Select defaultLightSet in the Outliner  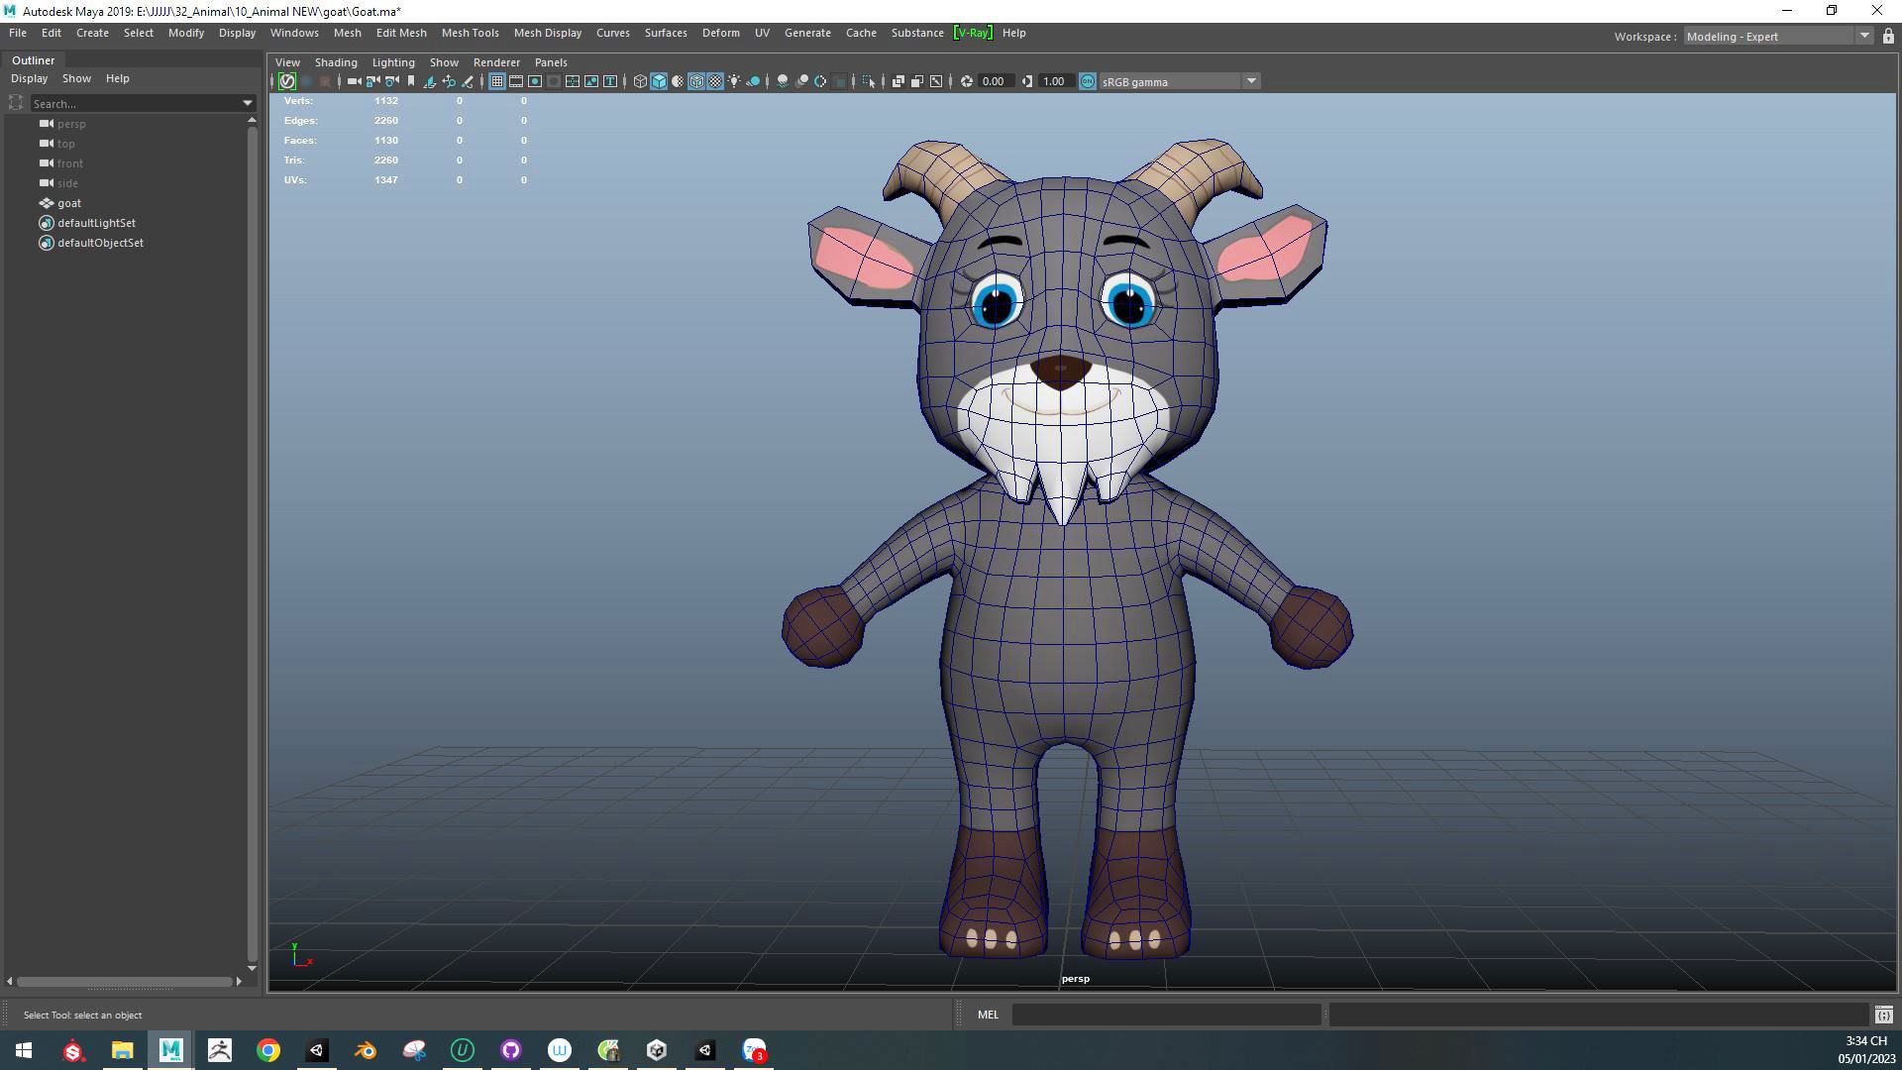(x=96, y=223)
